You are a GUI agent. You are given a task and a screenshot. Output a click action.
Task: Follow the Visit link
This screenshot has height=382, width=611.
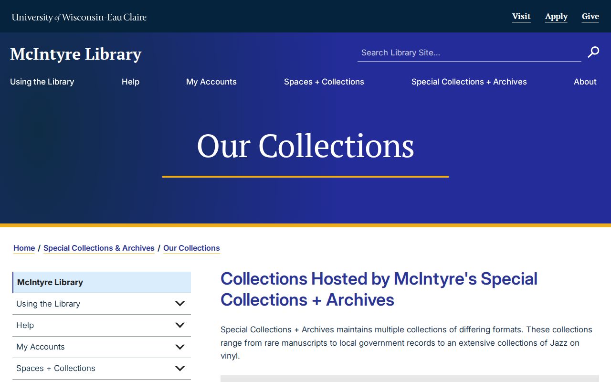(521, 17)
